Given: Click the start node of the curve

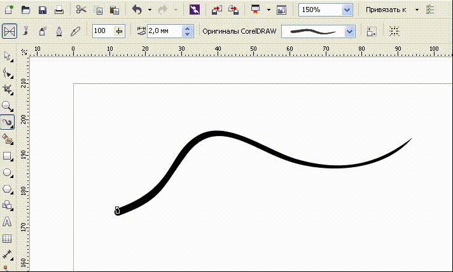Looking at the screenshot, I should coord(117,210).
